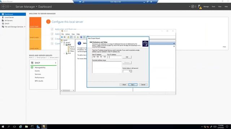Click the End IP address field

tap(114, 57)
